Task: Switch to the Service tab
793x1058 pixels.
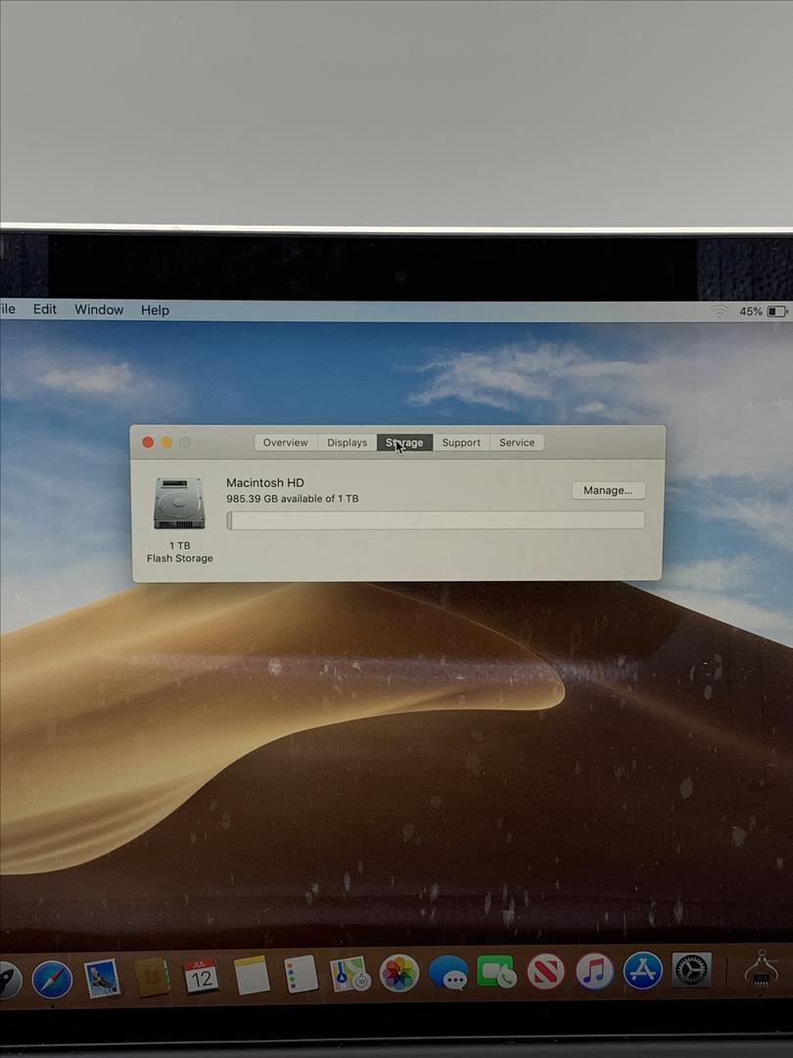Action: click(x=517, y=443)
